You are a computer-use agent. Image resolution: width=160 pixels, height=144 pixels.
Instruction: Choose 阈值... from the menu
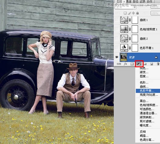tap(144, 136)
